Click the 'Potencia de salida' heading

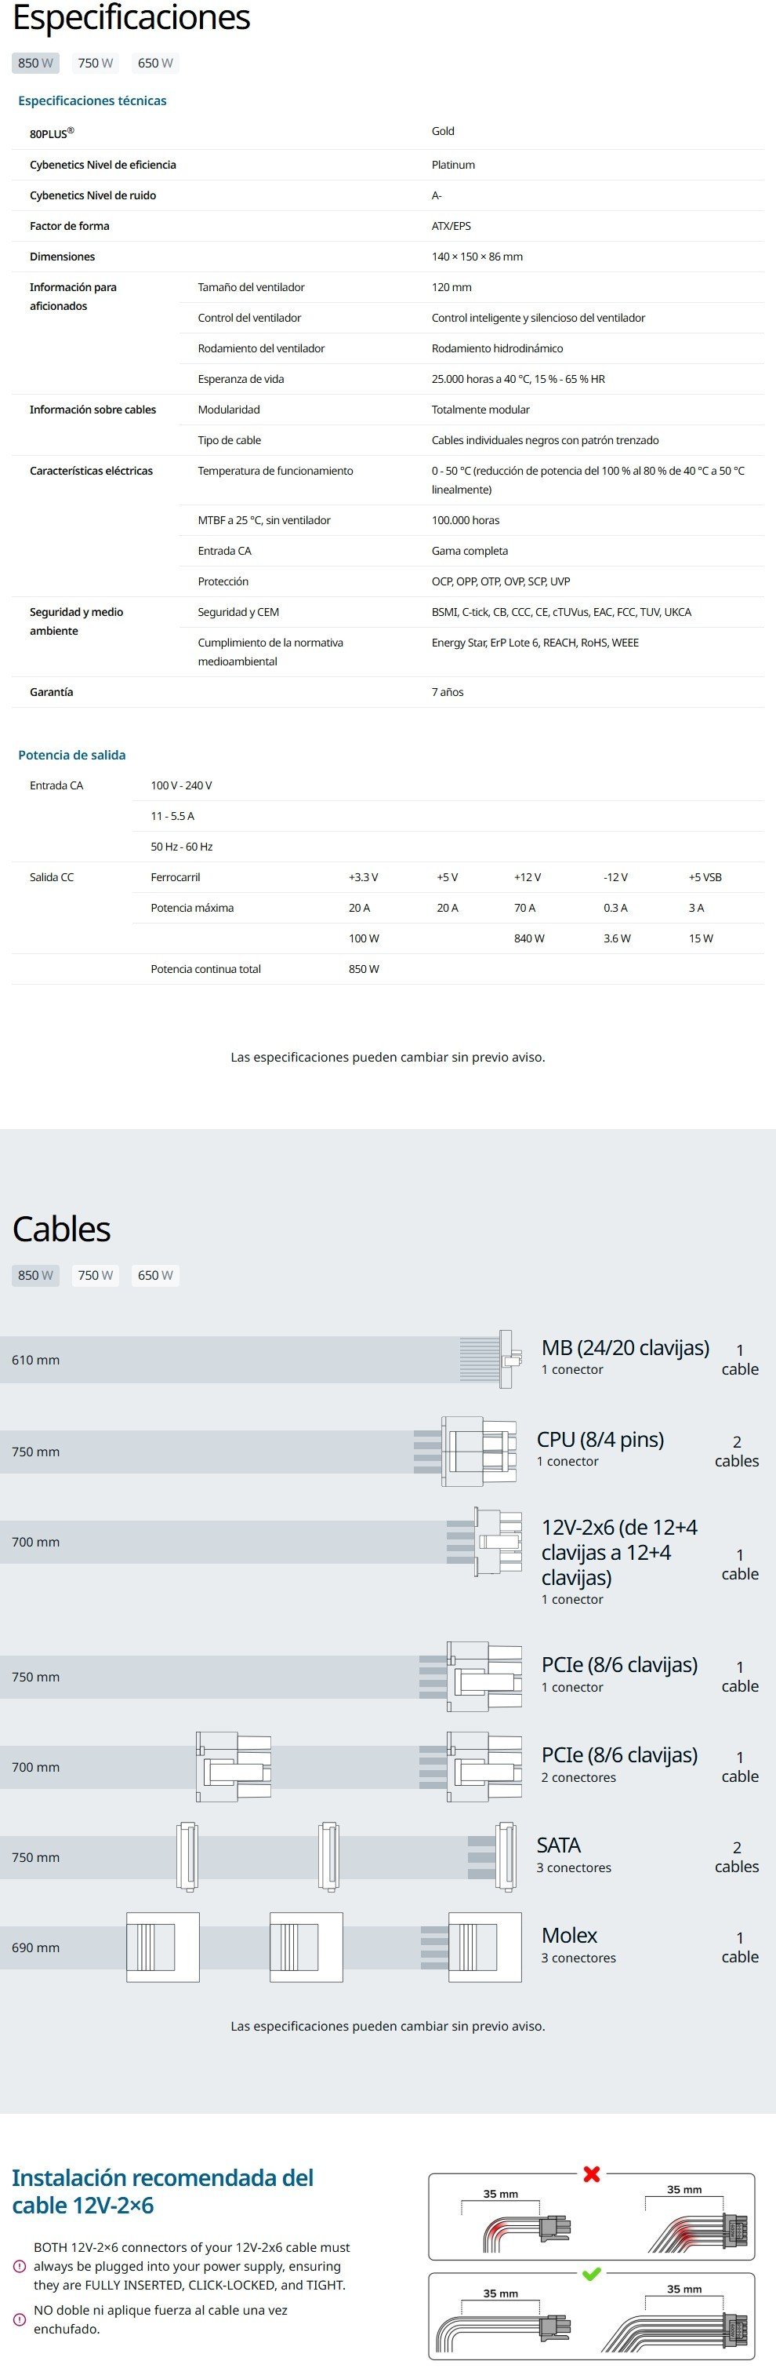(x=72, y=755)
